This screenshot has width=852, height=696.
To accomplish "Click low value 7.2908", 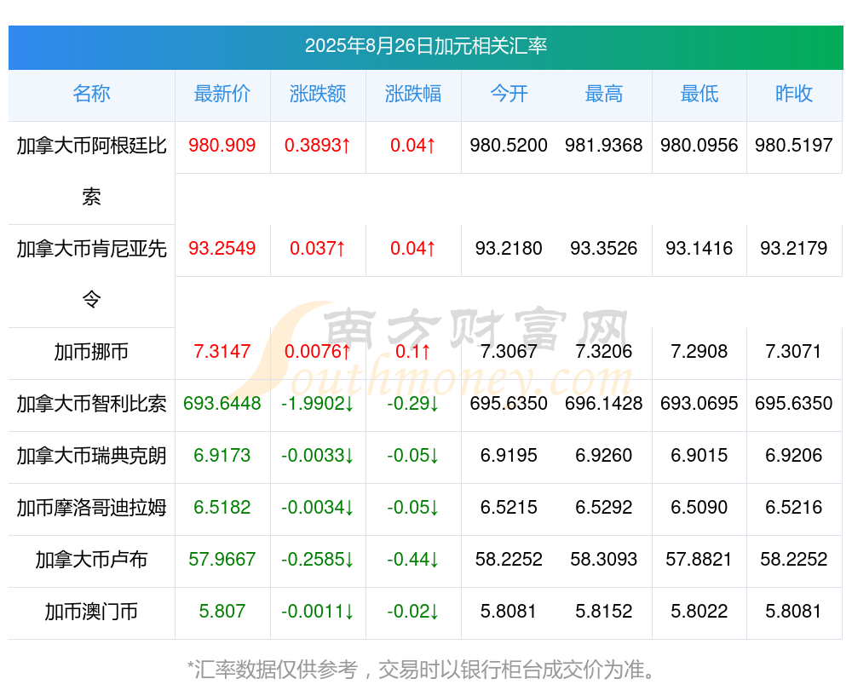I will [699, 352].
